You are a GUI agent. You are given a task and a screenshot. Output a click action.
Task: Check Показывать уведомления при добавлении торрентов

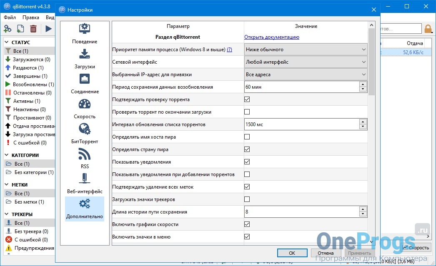247,174
